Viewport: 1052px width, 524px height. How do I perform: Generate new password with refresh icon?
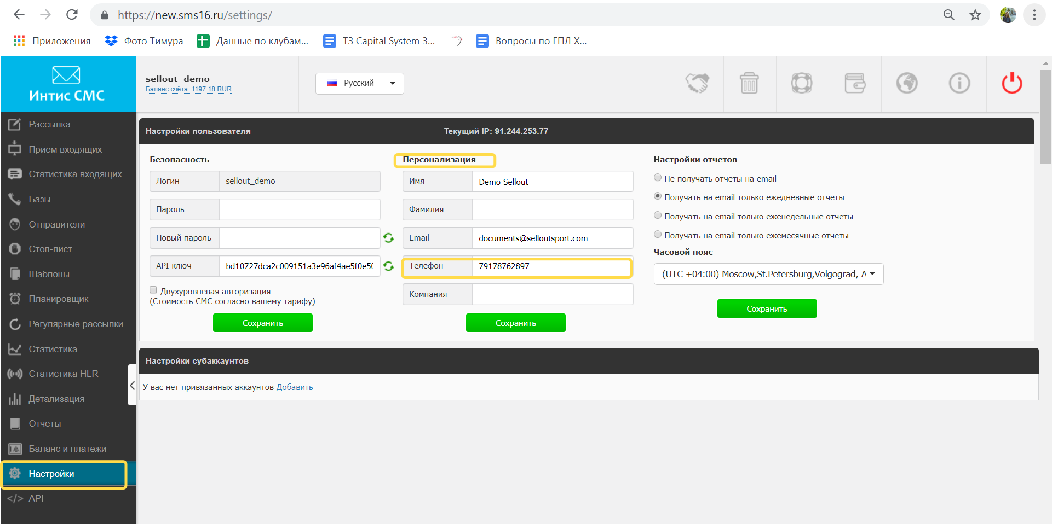point(388,238)
